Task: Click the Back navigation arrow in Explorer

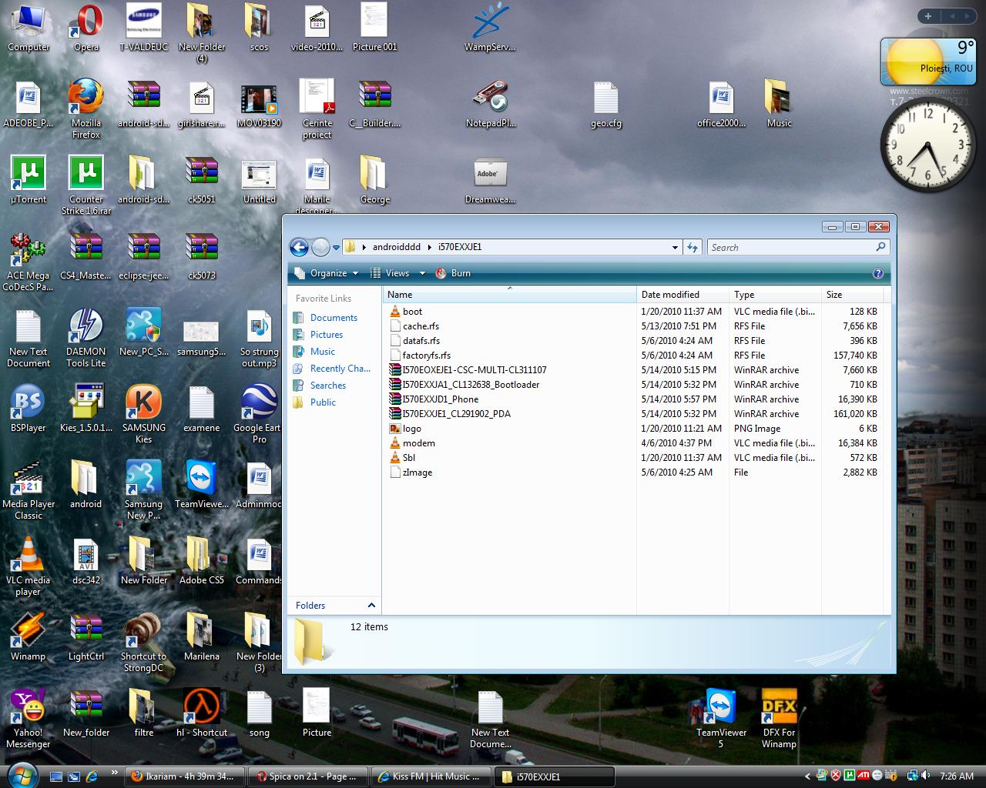Action: point(299,247)
